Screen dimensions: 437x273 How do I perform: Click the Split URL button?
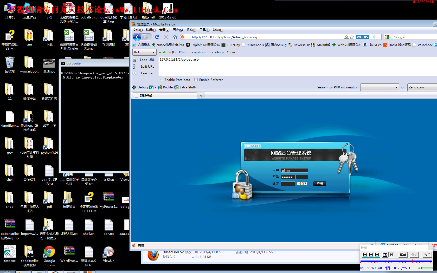pyautogui.click(x=147, y=67)
